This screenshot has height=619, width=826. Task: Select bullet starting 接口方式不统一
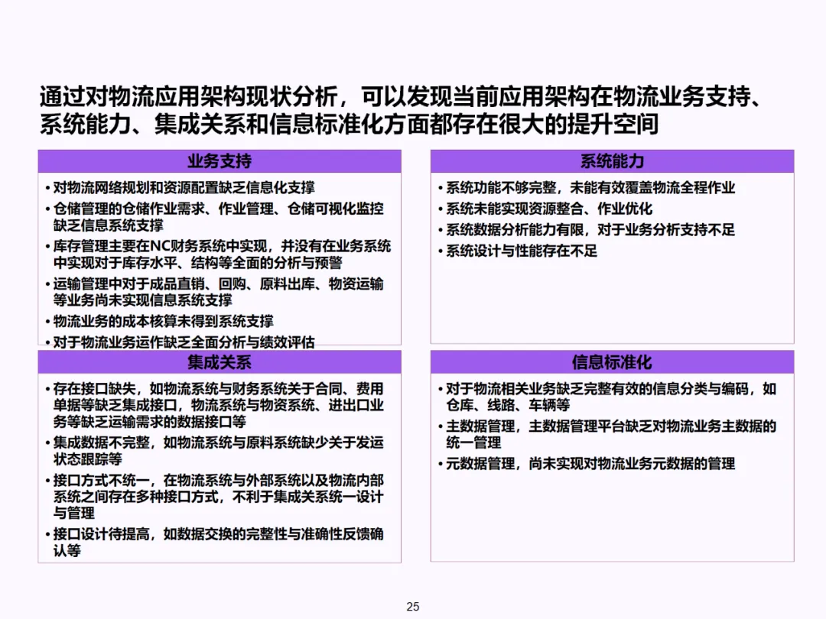[214, 497]
